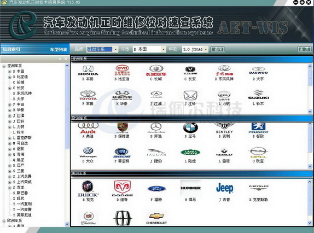Pick the Bentley brand logo
The height and width of the screenshot is (233, 314).
point(224,128)
